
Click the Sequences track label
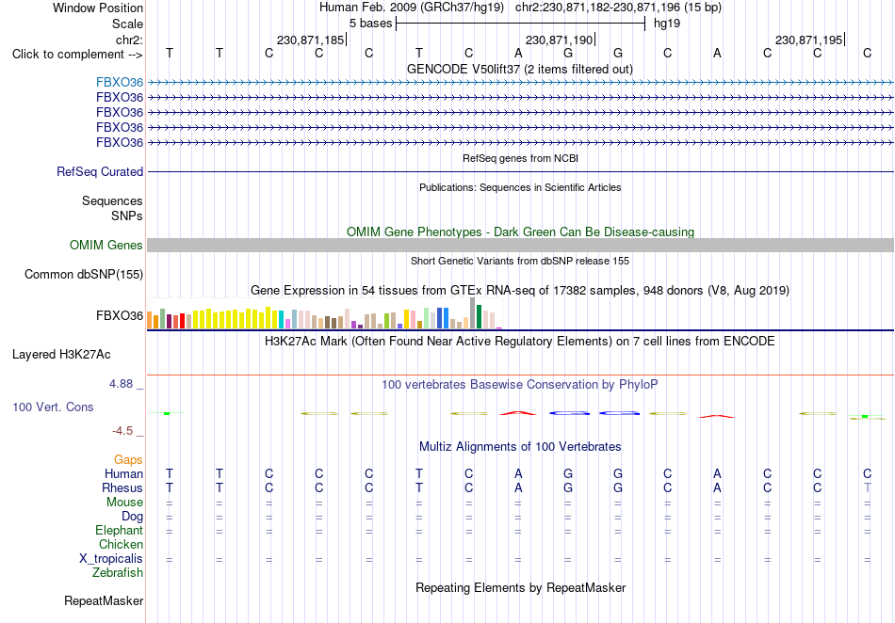(x=112, y=200)
